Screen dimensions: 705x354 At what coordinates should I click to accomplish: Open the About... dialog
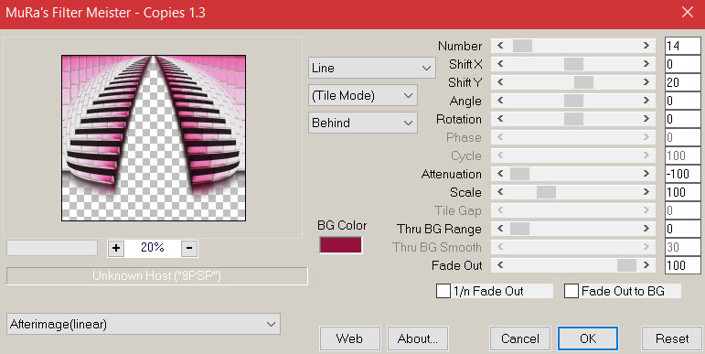point(418,338)
